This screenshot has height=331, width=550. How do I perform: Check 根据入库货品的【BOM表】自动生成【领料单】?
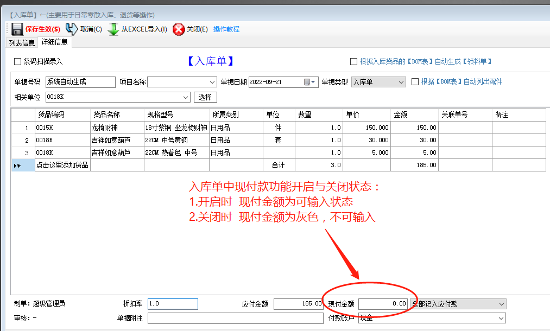pyautogui.click(x=355, y=60)
